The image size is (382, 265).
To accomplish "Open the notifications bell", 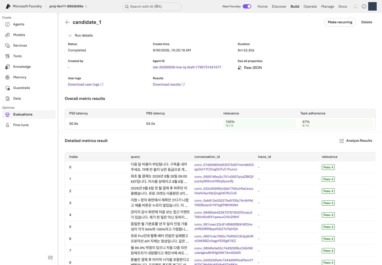I will pos(355,6).
